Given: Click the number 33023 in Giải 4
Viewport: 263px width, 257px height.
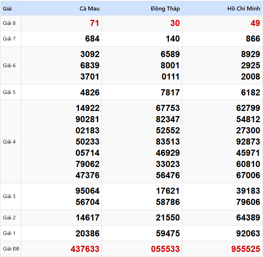Looking at the screenshot, I should click(168, 164).
